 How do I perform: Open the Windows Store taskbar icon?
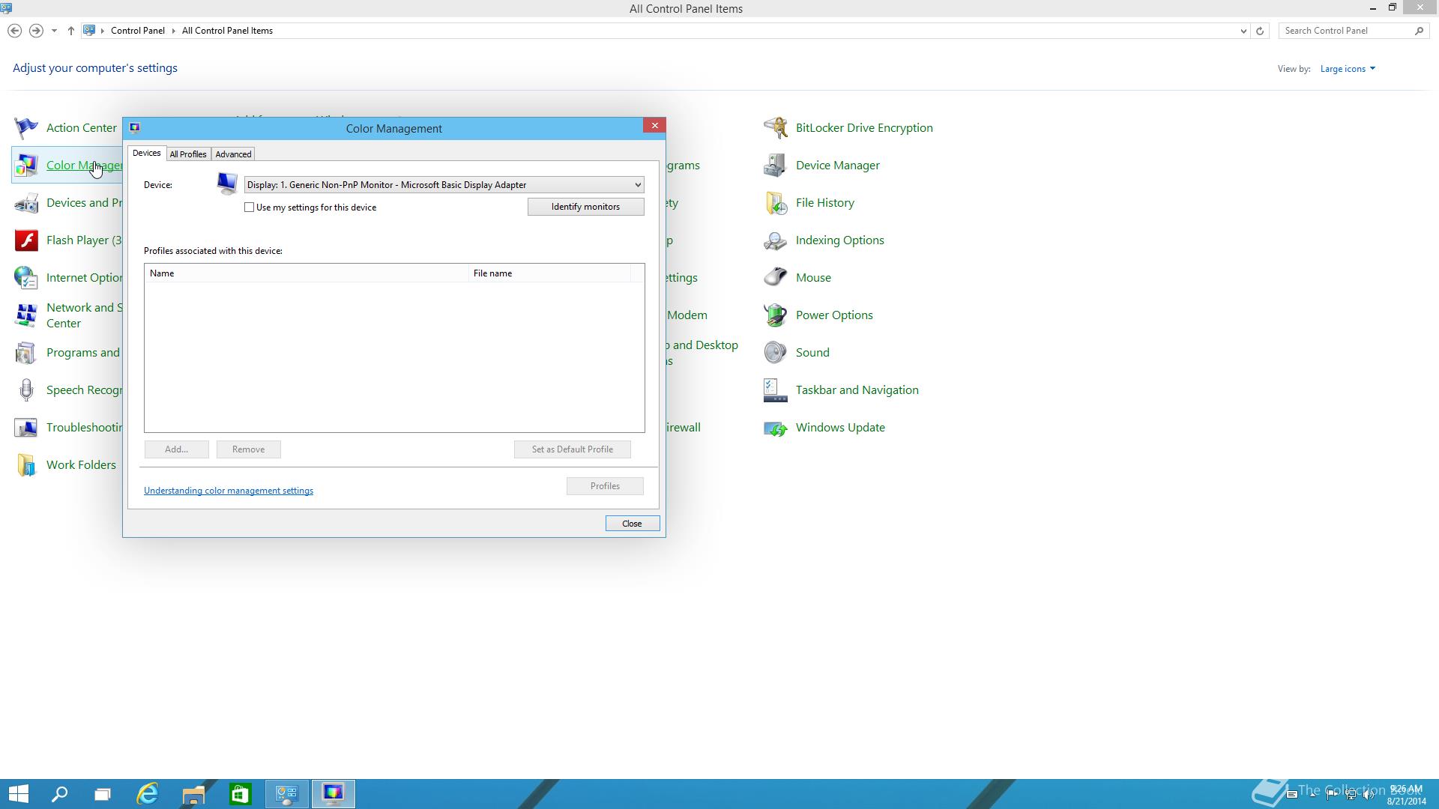[240, 794]
